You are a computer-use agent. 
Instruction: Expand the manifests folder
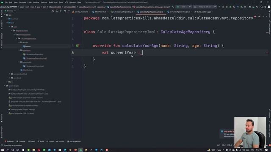(7, 19)
